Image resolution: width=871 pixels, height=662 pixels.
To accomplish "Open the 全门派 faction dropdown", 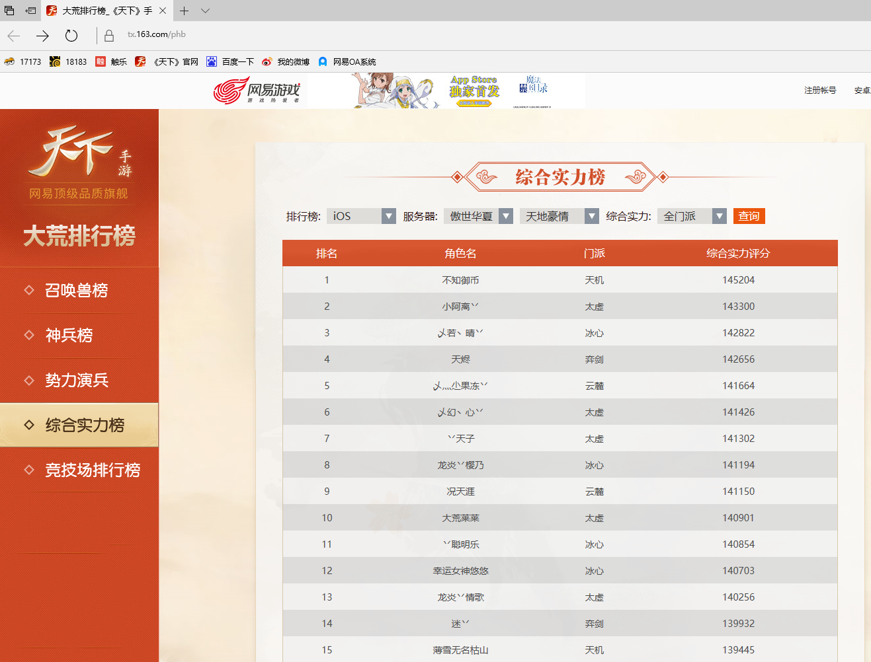I will tap(692, 216).
